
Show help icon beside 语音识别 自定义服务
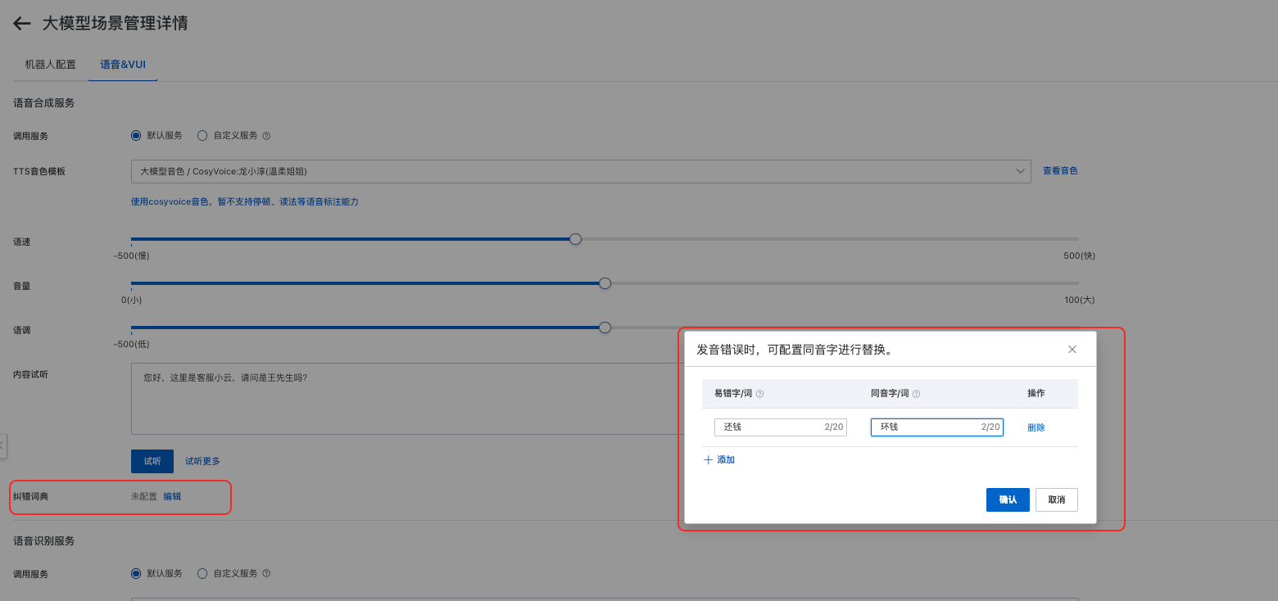(266, 574)
